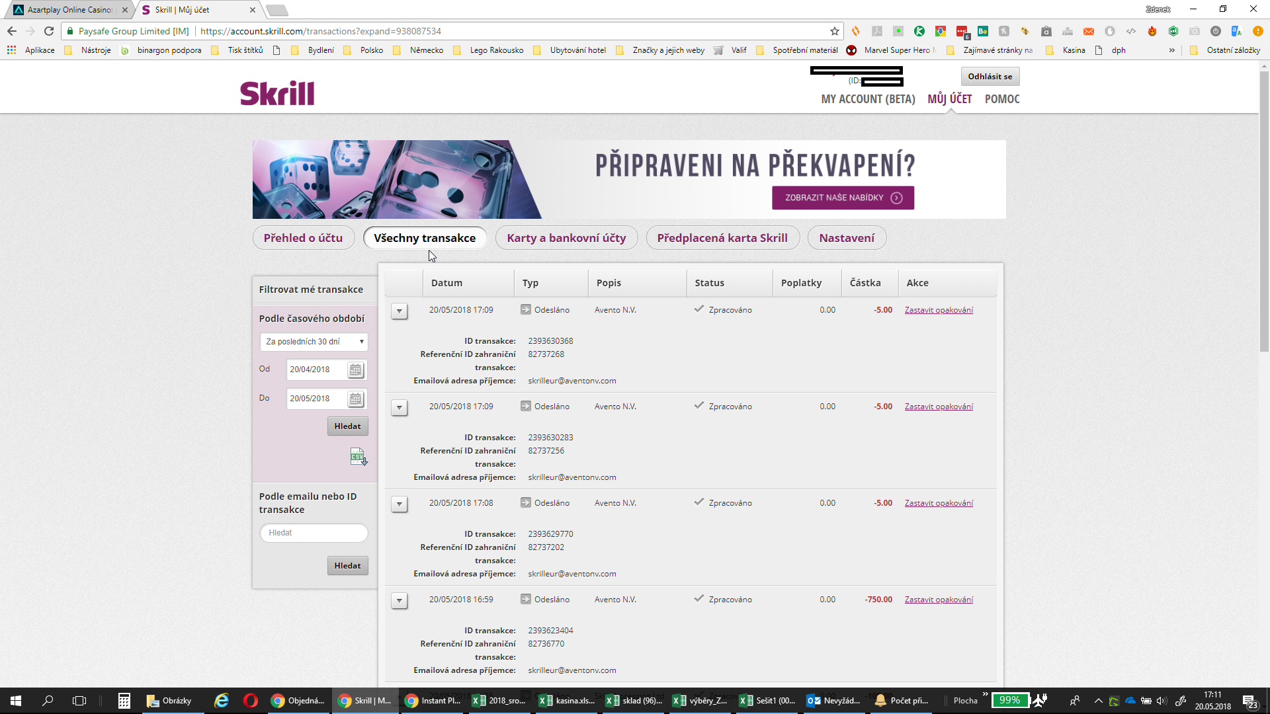1270x714 pixels.
Task: Open 'Karty a bankovní účty' tab
Action: coord(566,238)
